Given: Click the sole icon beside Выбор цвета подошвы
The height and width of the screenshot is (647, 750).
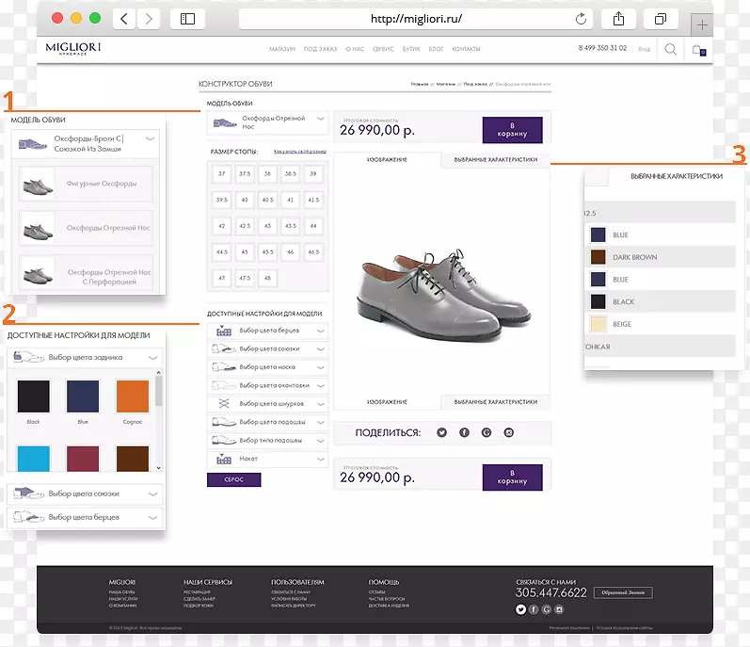Looking at the screenshot, I should coord(224,422).
